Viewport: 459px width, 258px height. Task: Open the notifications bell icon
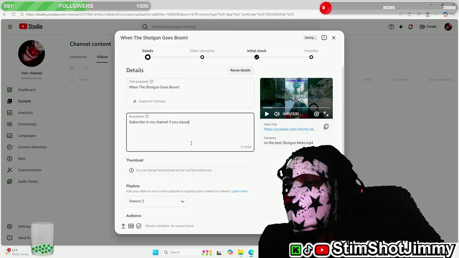[x=411, y=27]
